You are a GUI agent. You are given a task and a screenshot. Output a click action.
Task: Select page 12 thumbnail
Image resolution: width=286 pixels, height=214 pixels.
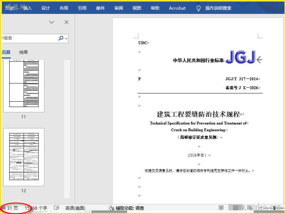(24, 157)
